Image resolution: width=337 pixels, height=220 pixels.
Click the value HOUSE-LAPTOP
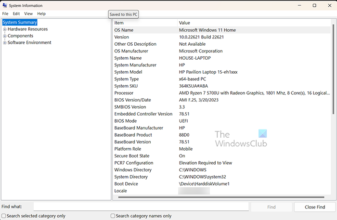point(194,58)
